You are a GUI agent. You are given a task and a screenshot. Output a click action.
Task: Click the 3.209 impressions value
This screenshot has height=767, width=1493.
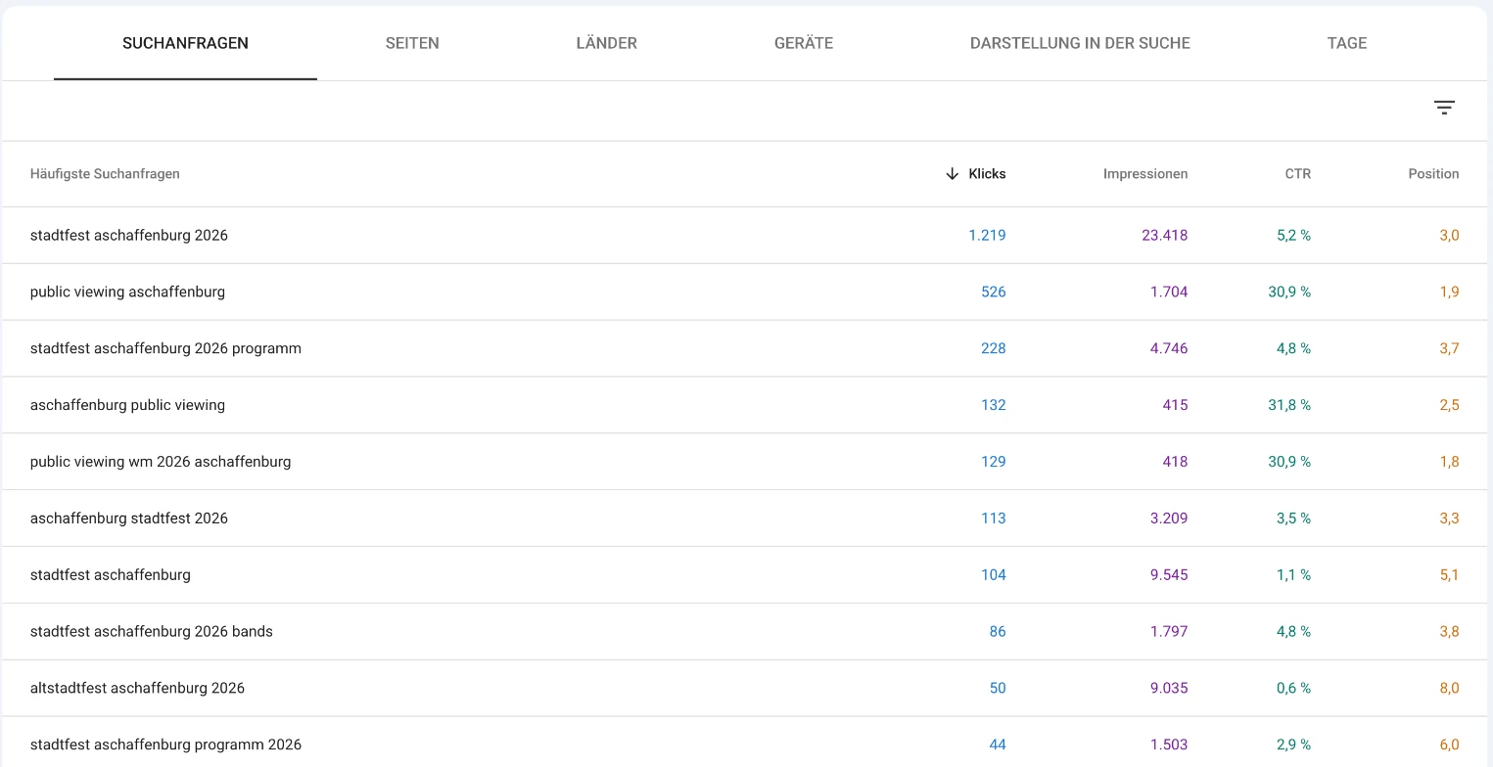pyautogui.click(x=1168, y=519)
